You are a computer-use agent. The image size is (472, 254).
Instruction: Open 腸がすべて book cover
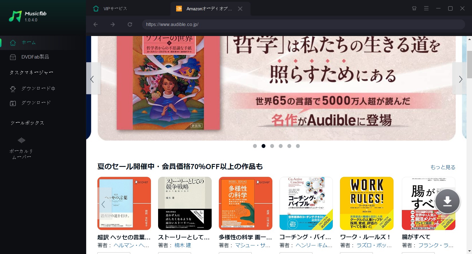pos(428,203)
